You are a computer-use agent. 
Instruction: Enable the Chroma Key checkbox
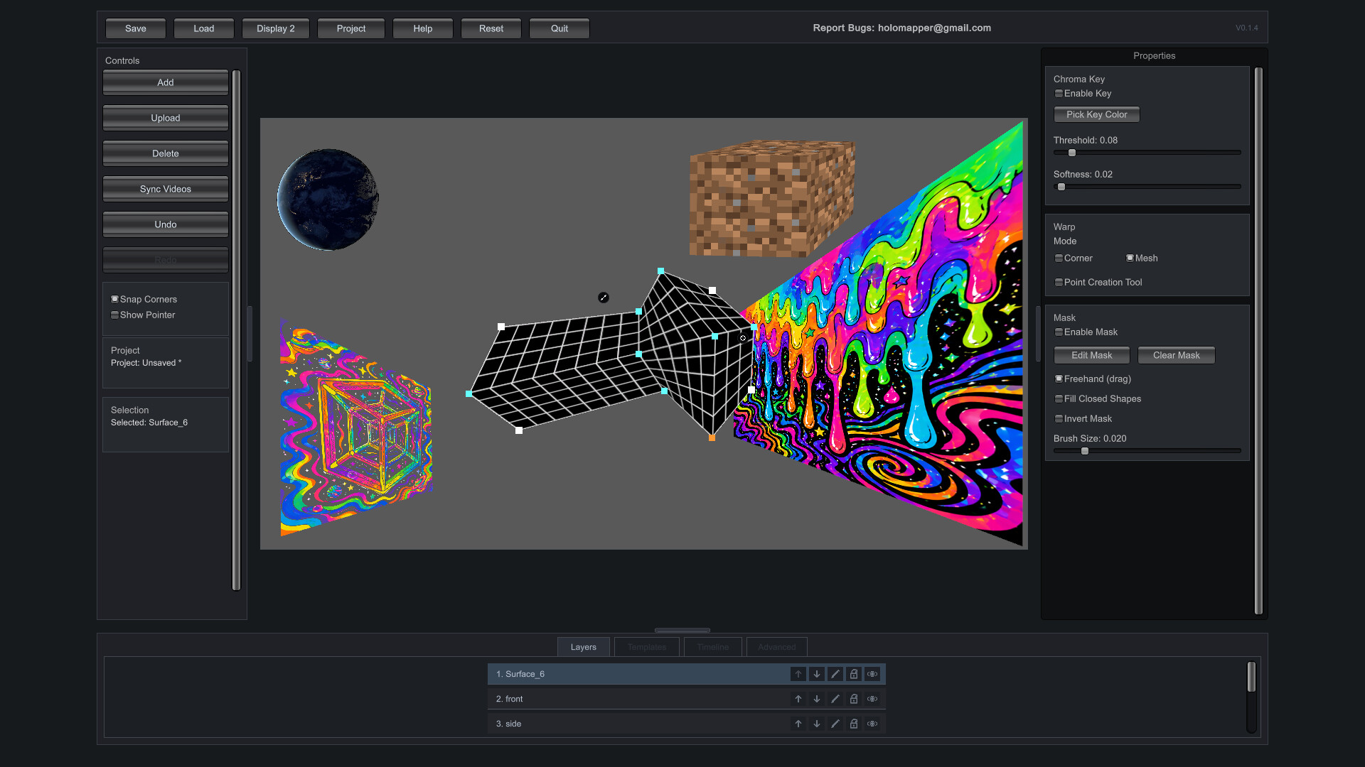pos(1059,94)
